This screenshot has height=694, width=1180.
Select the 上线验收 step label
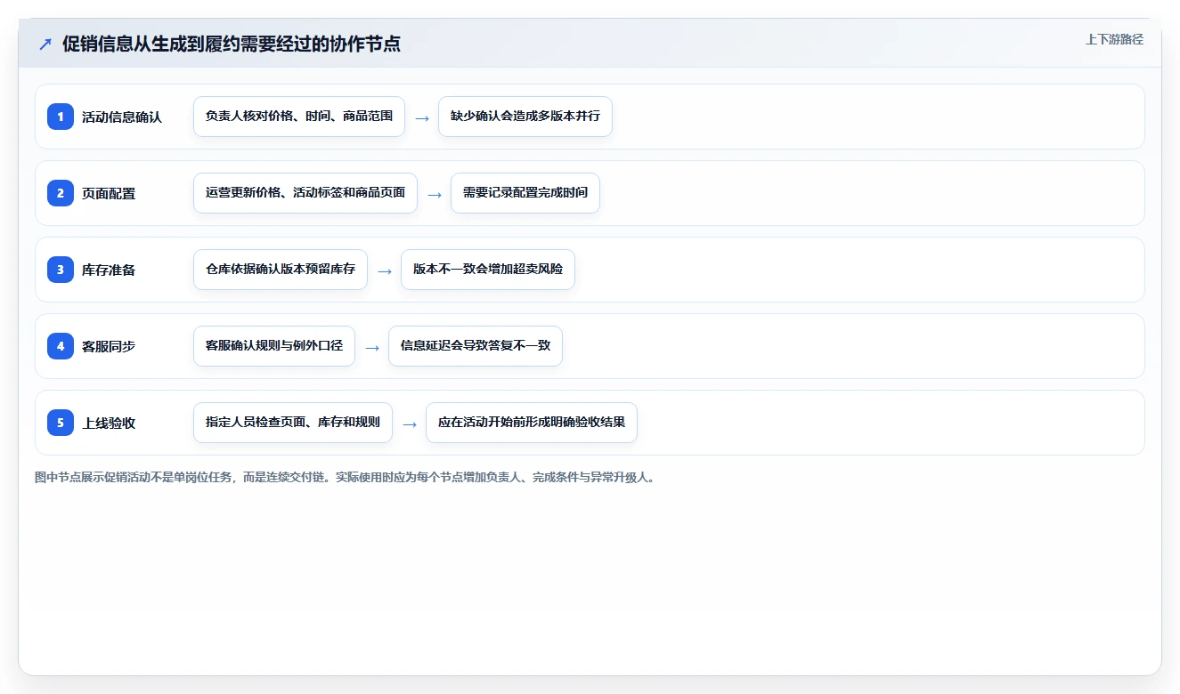[109, 423]
